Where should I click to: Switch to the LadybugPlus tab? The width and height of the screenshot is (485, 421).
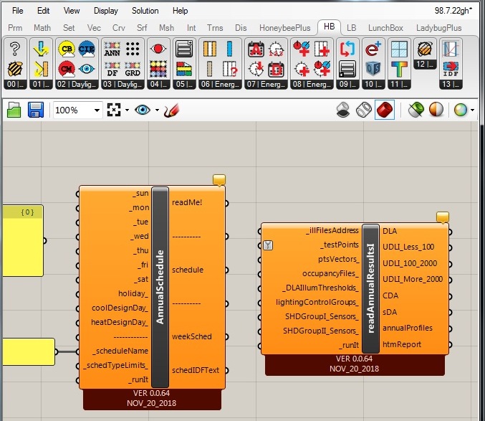coord(438,28)
